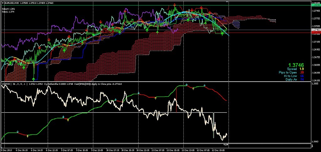Click the green 1.38098 price tag

point(316,6)
